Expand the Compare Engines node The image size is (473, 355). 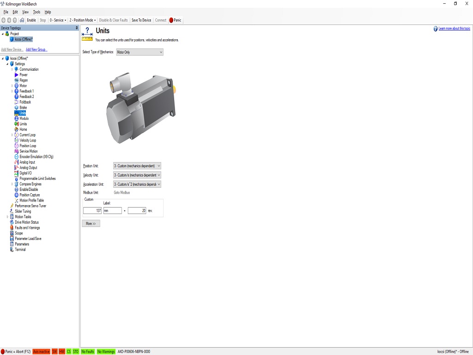(x=12, y=184)
